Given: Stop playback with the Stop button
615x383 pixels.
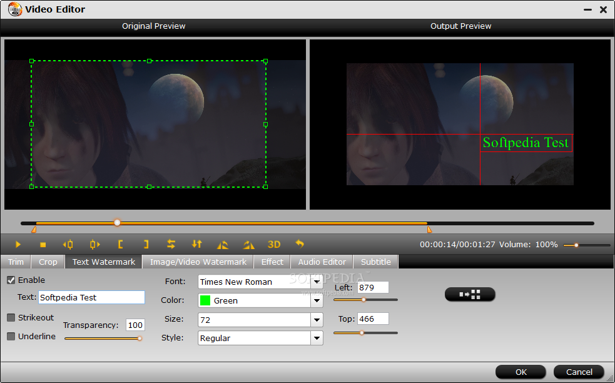Looking at the screenshot, I should [43, 245].
